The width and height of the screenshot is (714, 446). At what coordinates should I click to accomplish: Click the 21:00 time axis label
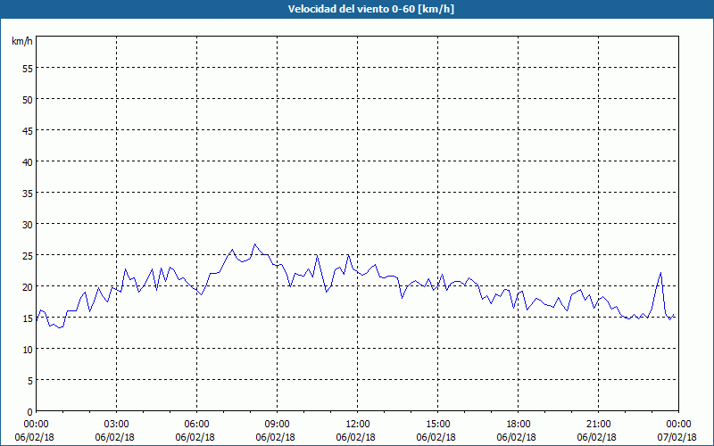pos(598,425)
